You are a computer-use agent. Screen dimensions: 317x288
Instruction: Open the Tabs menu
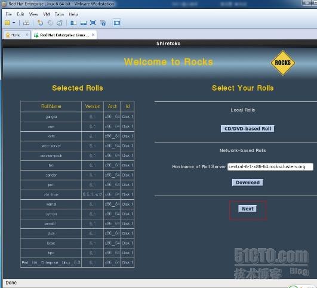tap(59, 14)
